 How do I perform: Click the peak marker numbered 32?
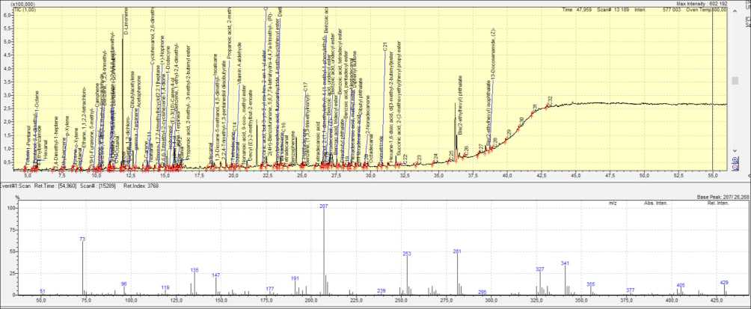550,99
